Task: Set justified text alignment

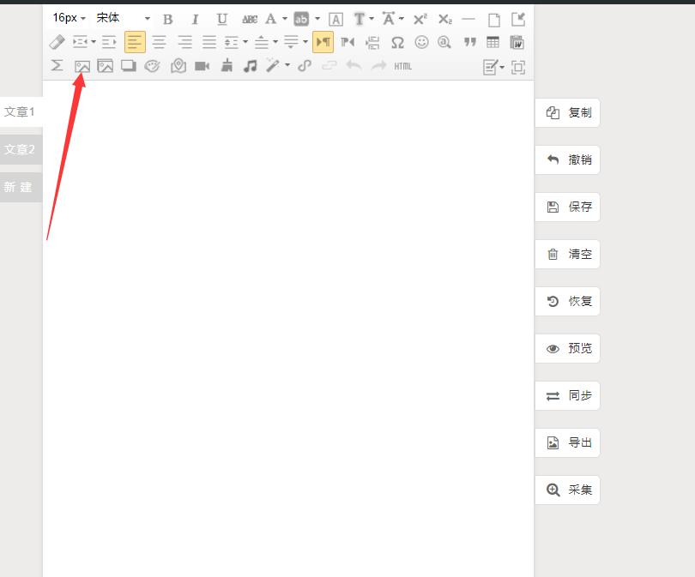Action: tap(209, 42)
